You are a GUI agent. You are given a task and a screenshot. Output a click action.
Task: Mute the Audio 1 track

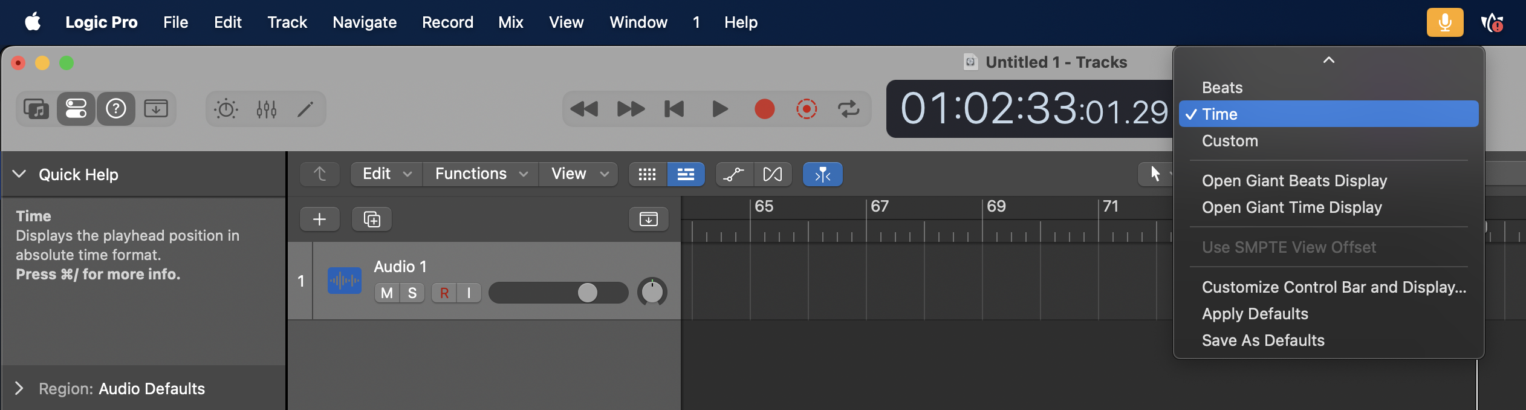click(387, 293)
